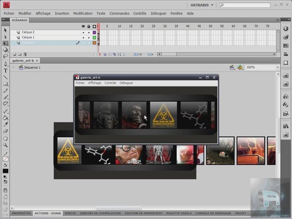Activate the Hand tool
Viewport: 292px width, 219px height.
(x=5, y=139)
